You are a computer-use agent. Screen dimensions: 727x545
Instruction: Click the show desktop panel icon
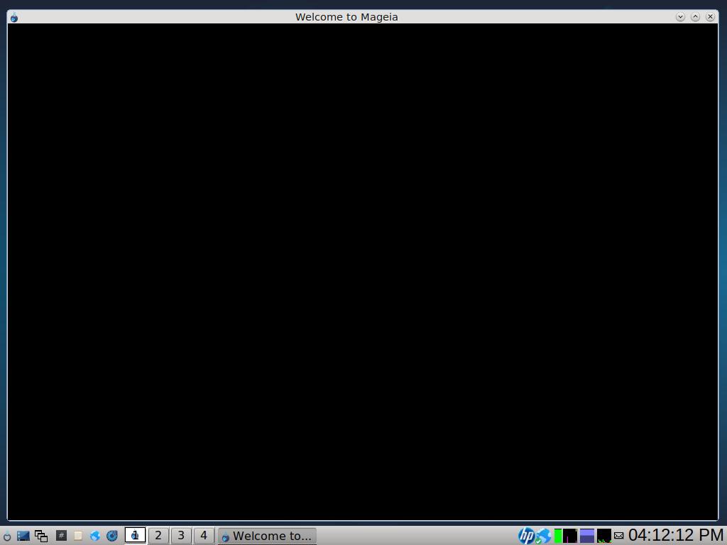(23, 536)
